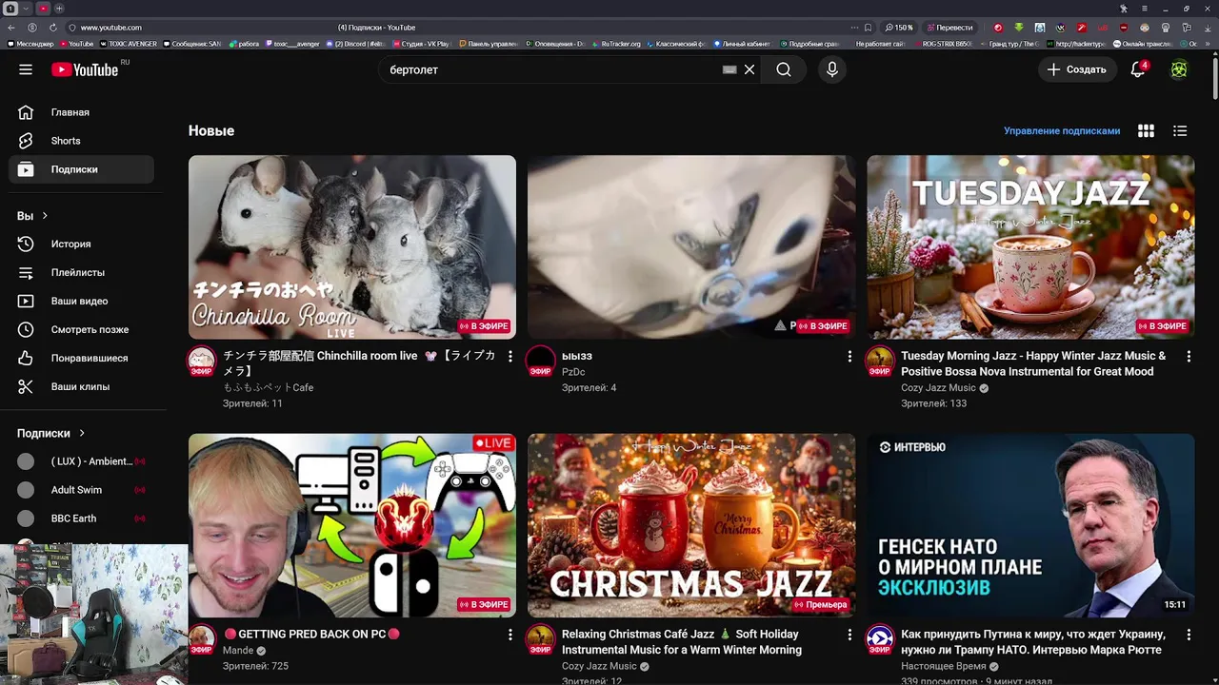The height and width of the screenshot is (685, 1219).
Task: Switch subscriptions to grid view
Action: [1146, 131]
